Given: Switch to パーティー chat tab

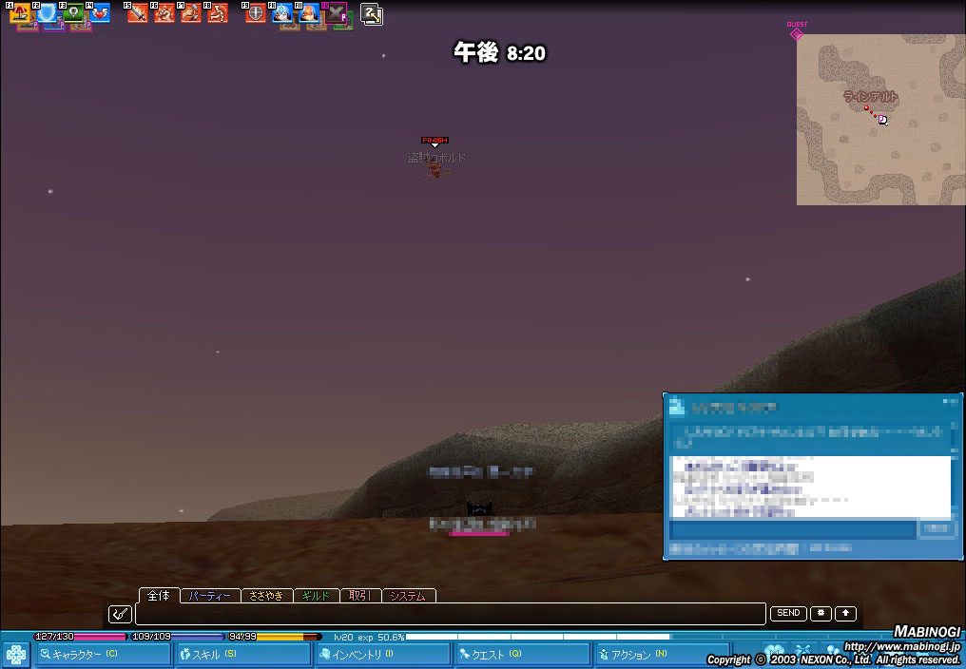Looking at the screenshot, I should coord(209,596).
